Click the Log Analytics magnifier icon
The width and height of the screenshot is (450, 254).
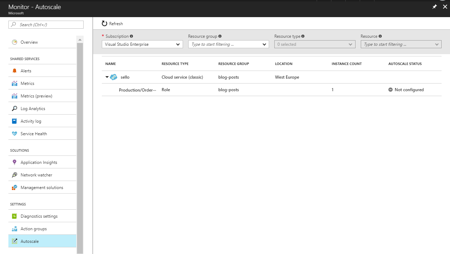pyautogui.click(x=14, y=109)
